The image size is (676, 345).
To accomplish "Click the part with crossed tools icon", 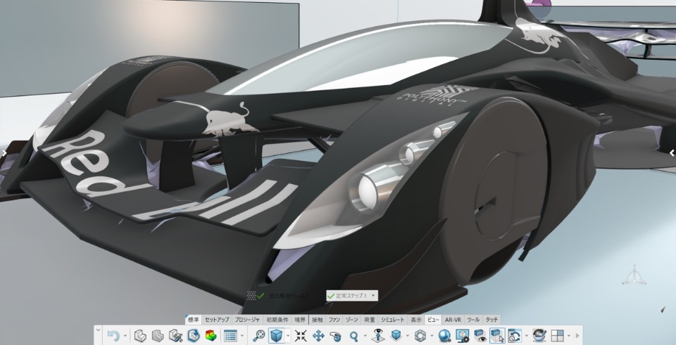I will [175, 336].
